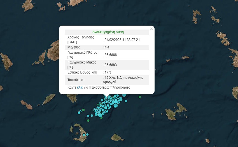Click the Astypalaia island east of the cluster
The width and height of the screenshot is (238, 147).
click(x=176, y=111)
